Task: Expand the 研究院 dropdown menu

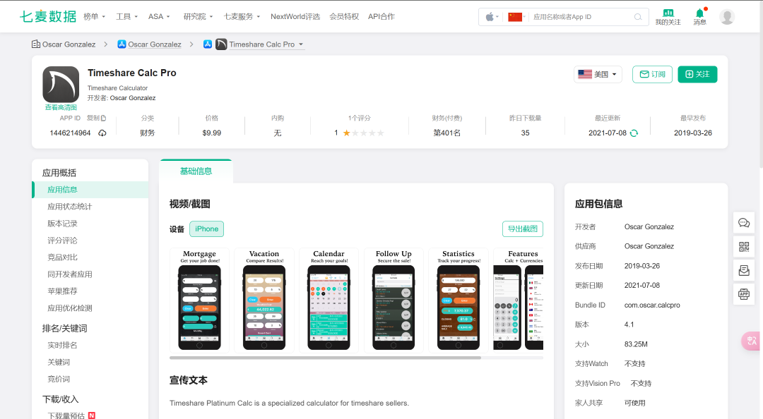Action: pyautogui.click(x=198, y=16)
